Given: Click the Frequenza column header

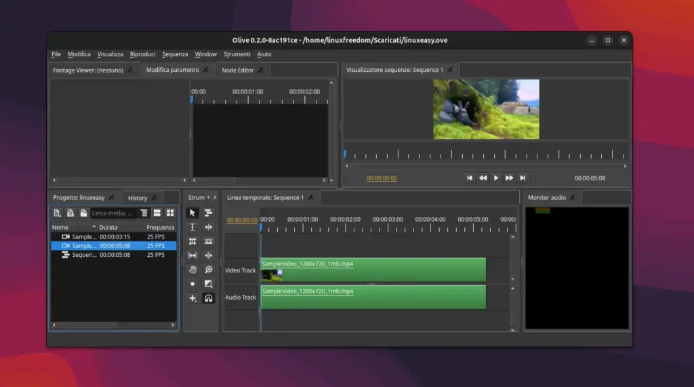Looking at the screenshot, I should click(x=160, y=227).
